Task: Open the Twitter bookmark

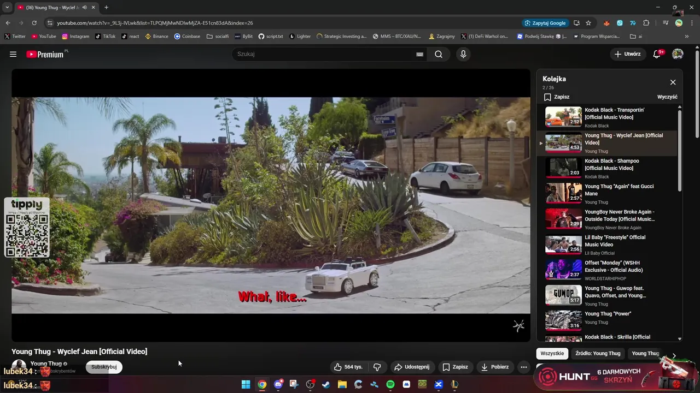Action: click(x=15, y=37)
